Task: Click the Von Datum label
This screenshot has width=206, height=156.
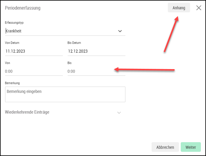Action: point(12,43)
